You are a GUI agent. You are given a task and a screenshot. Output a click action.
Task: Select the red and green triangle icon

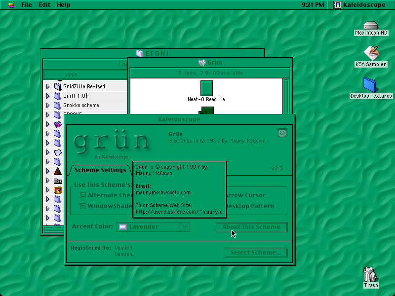58,171
